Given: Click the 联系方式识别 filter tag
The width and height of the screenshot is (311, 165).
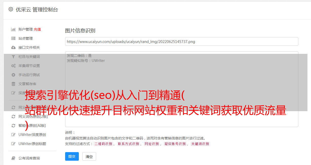Looking at the screenshot, I should coord(128,144).
